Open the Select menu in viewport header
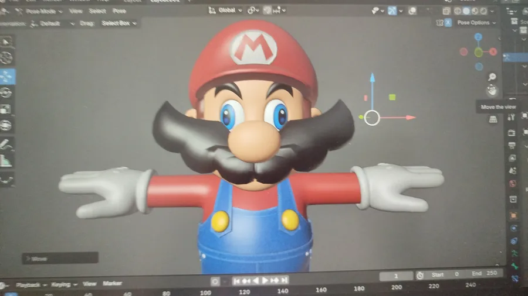The height and width of the screenshot is (296, 528). point(97,11)
